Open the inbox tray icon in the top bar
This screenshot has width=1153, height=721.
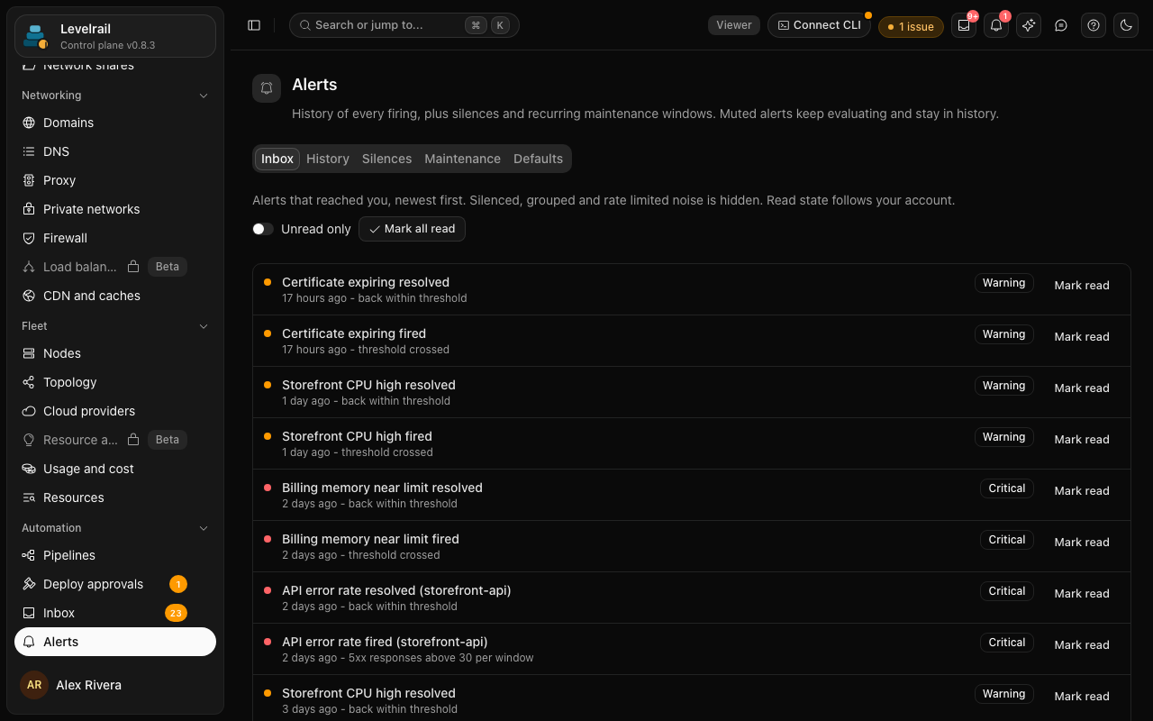click(x=964, y=25)
